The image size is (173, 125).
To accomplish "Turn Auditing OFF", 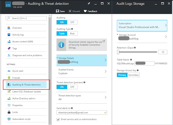I will pyautogui.click(x=72, y=22).
